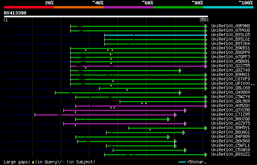Click the purple O22755 alignment bar
The width and height of the screenshot is (257, 165).
coord(138,66)
